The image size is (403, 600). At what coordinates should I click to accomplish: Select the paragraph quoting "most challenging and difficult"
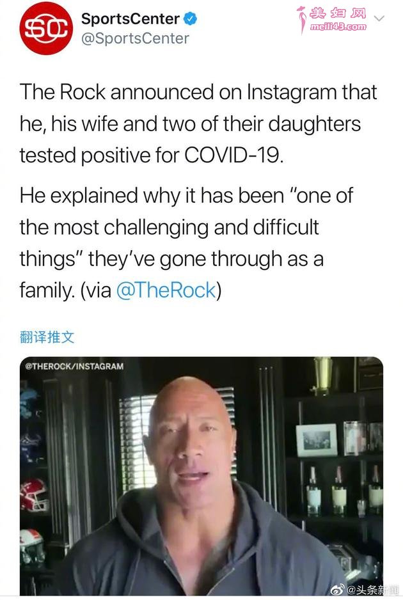[x=186, y=242]
